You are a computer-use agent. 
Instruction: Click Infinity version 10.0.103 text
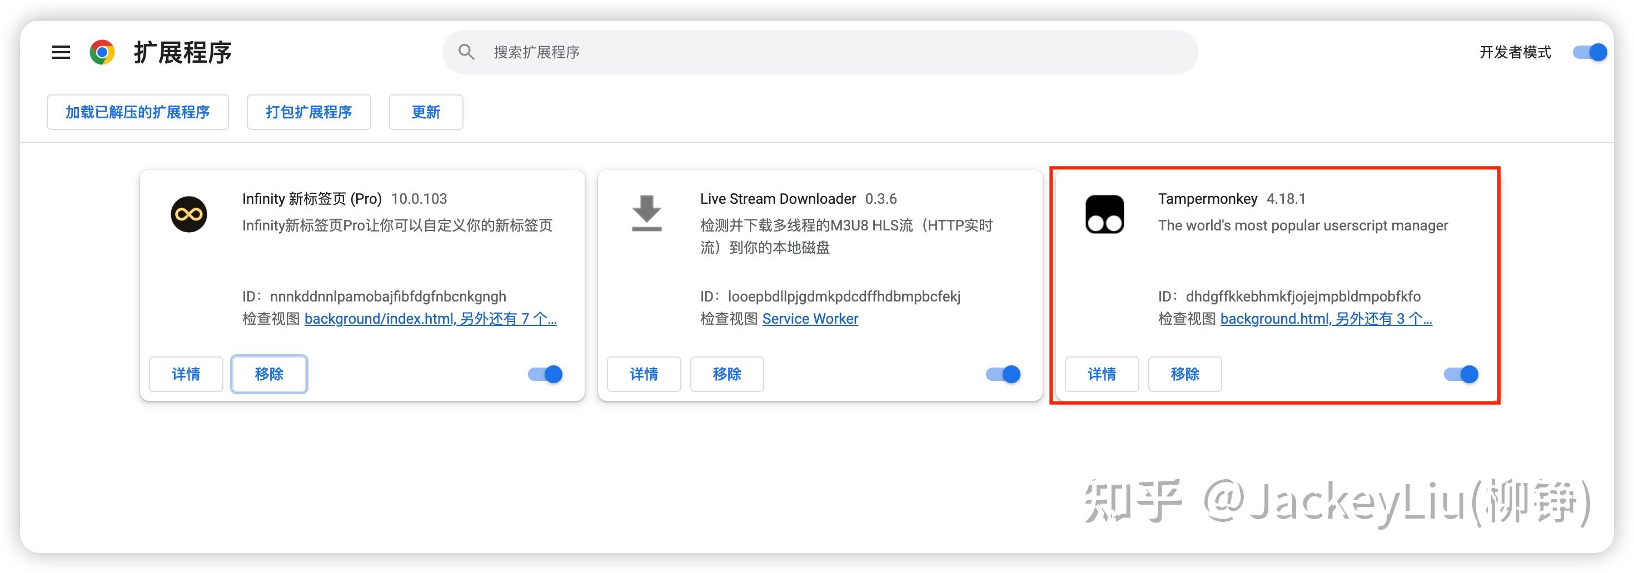tap(419, 199)
